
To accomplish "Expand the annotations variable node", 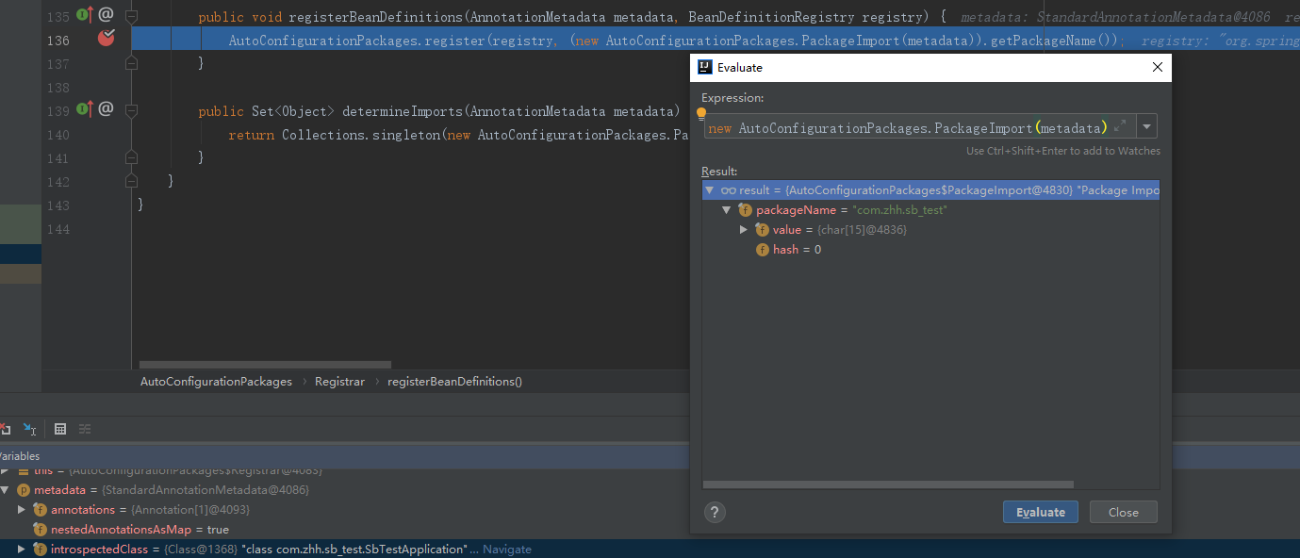I will tap(22, 510).
